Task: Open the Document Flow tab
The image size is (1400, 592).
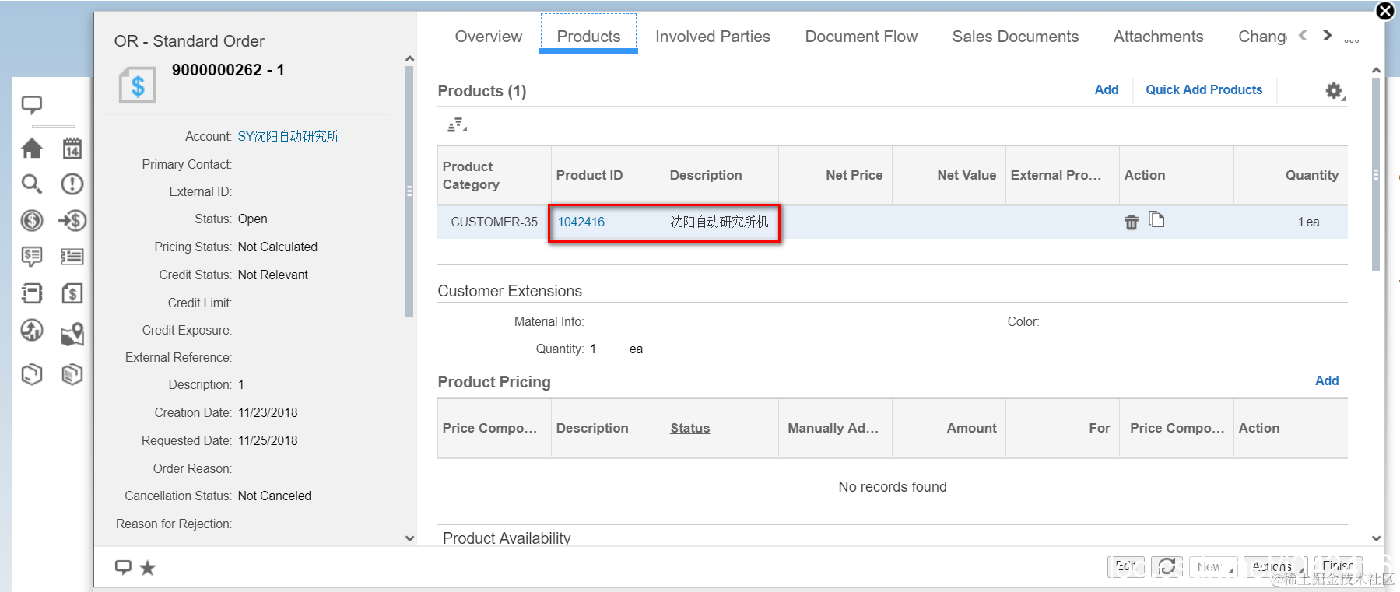Action: coord(861,37)
